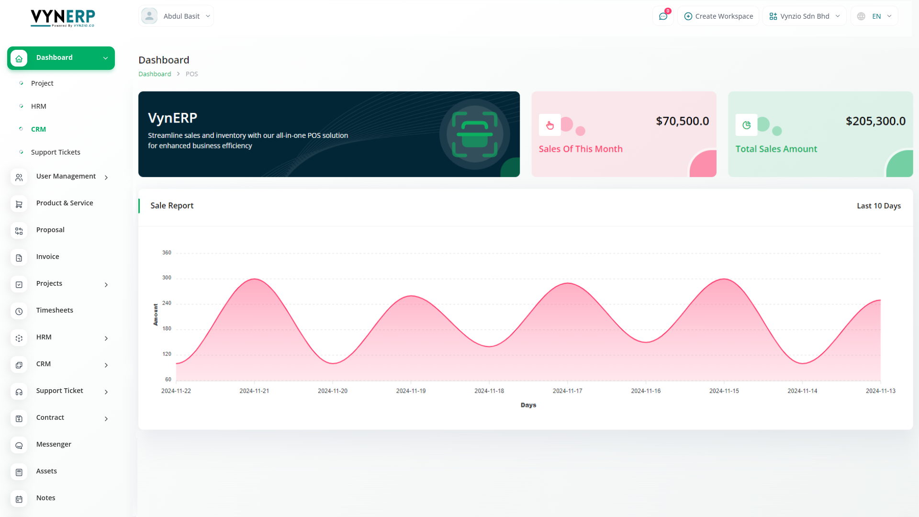
Task: Click the Product & Service cart icon
Action: (x=19, y=204)
